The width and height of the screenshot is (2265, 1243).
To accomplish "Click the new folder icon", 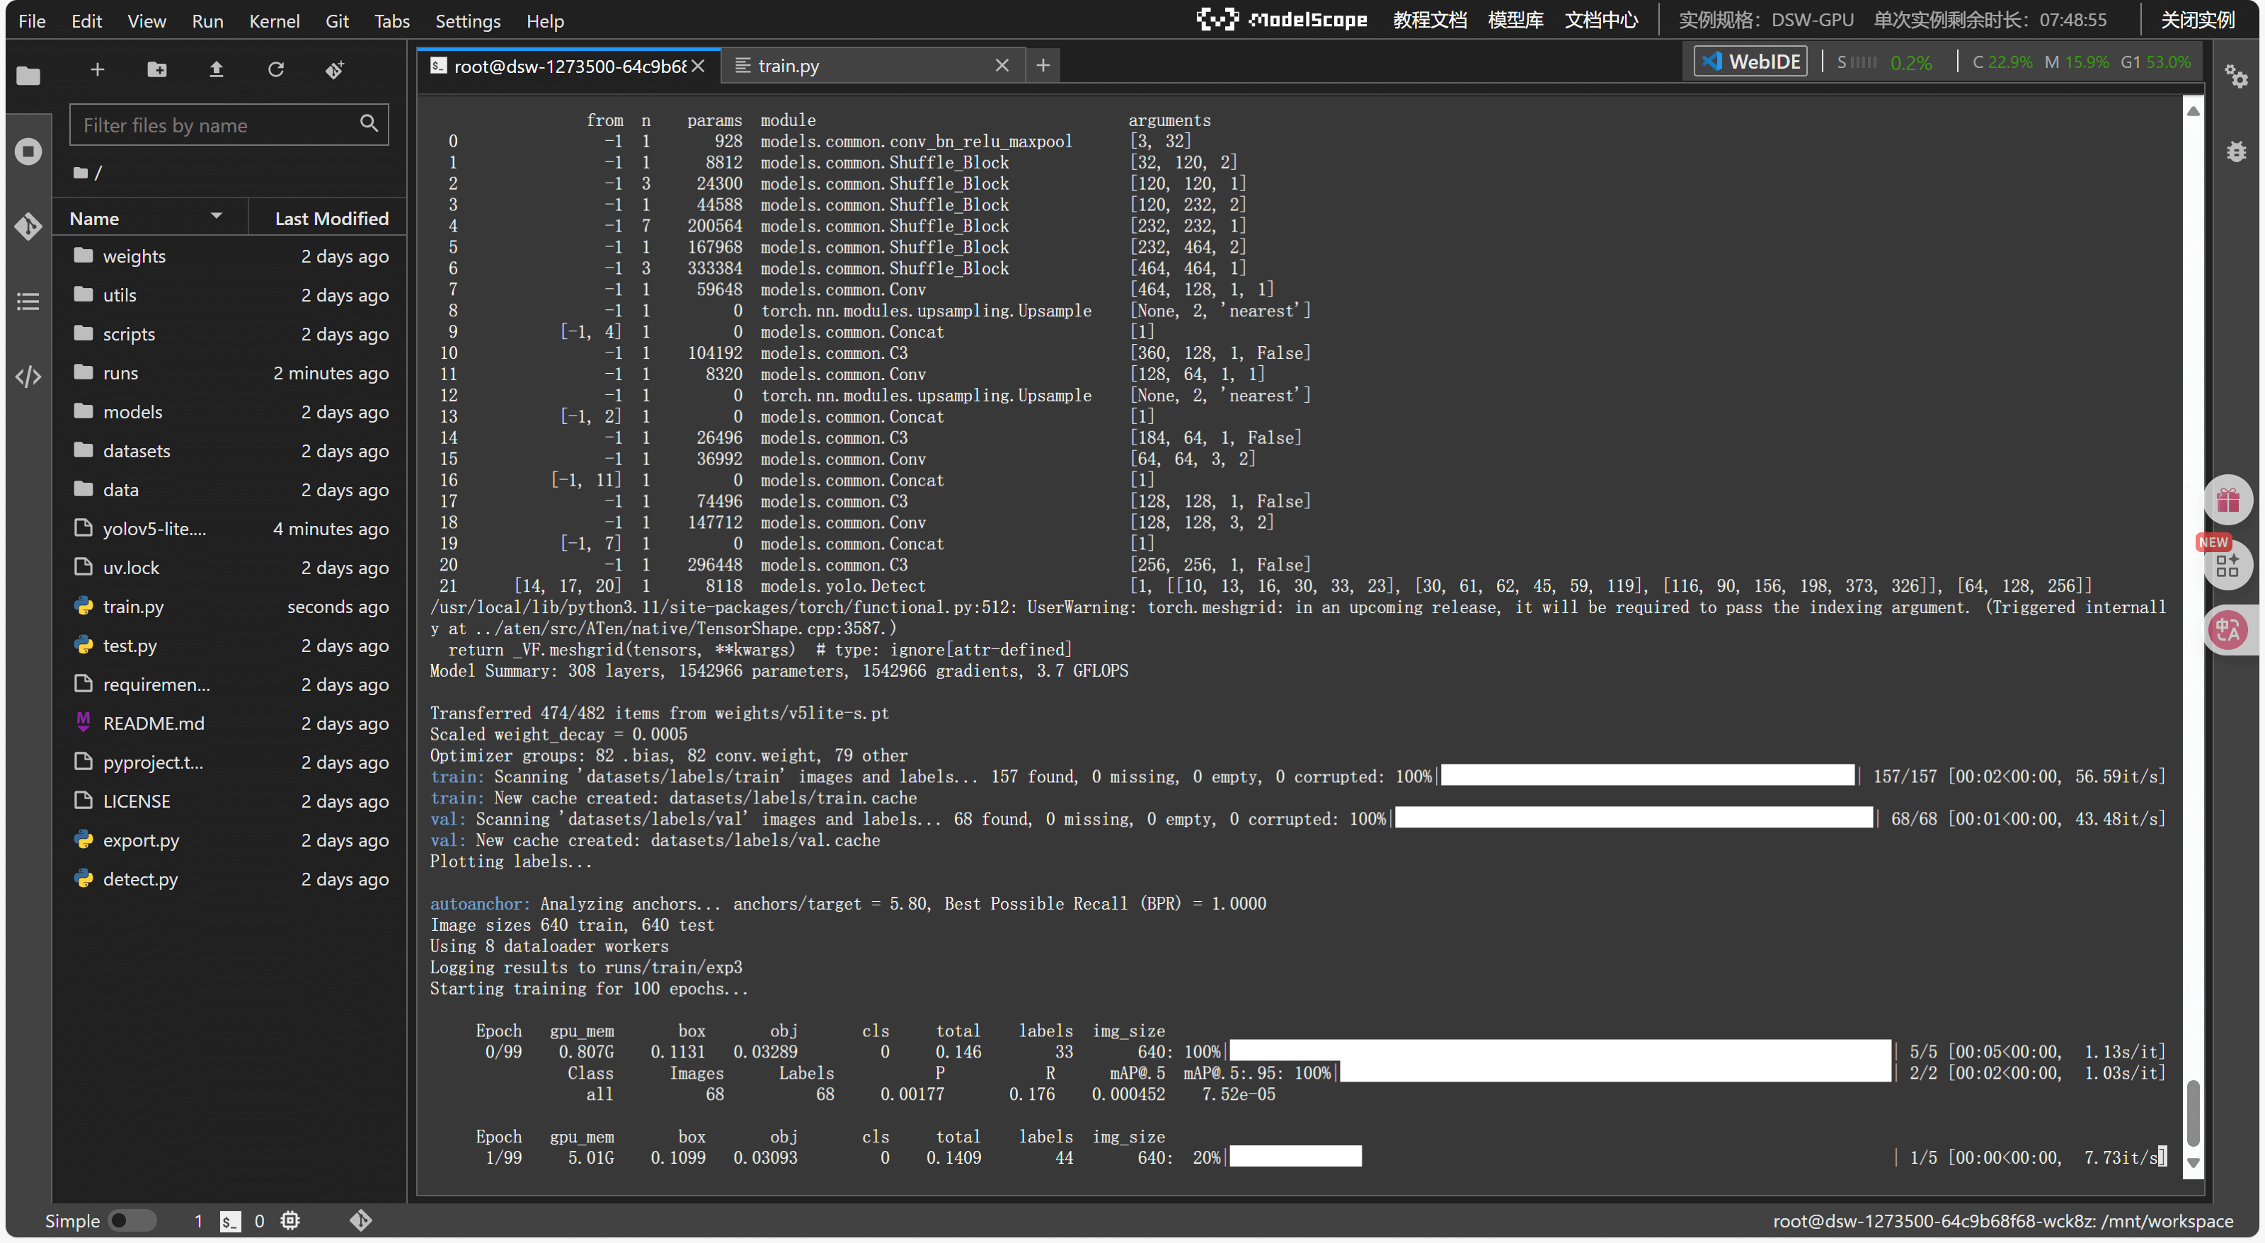I will point(156,69).
